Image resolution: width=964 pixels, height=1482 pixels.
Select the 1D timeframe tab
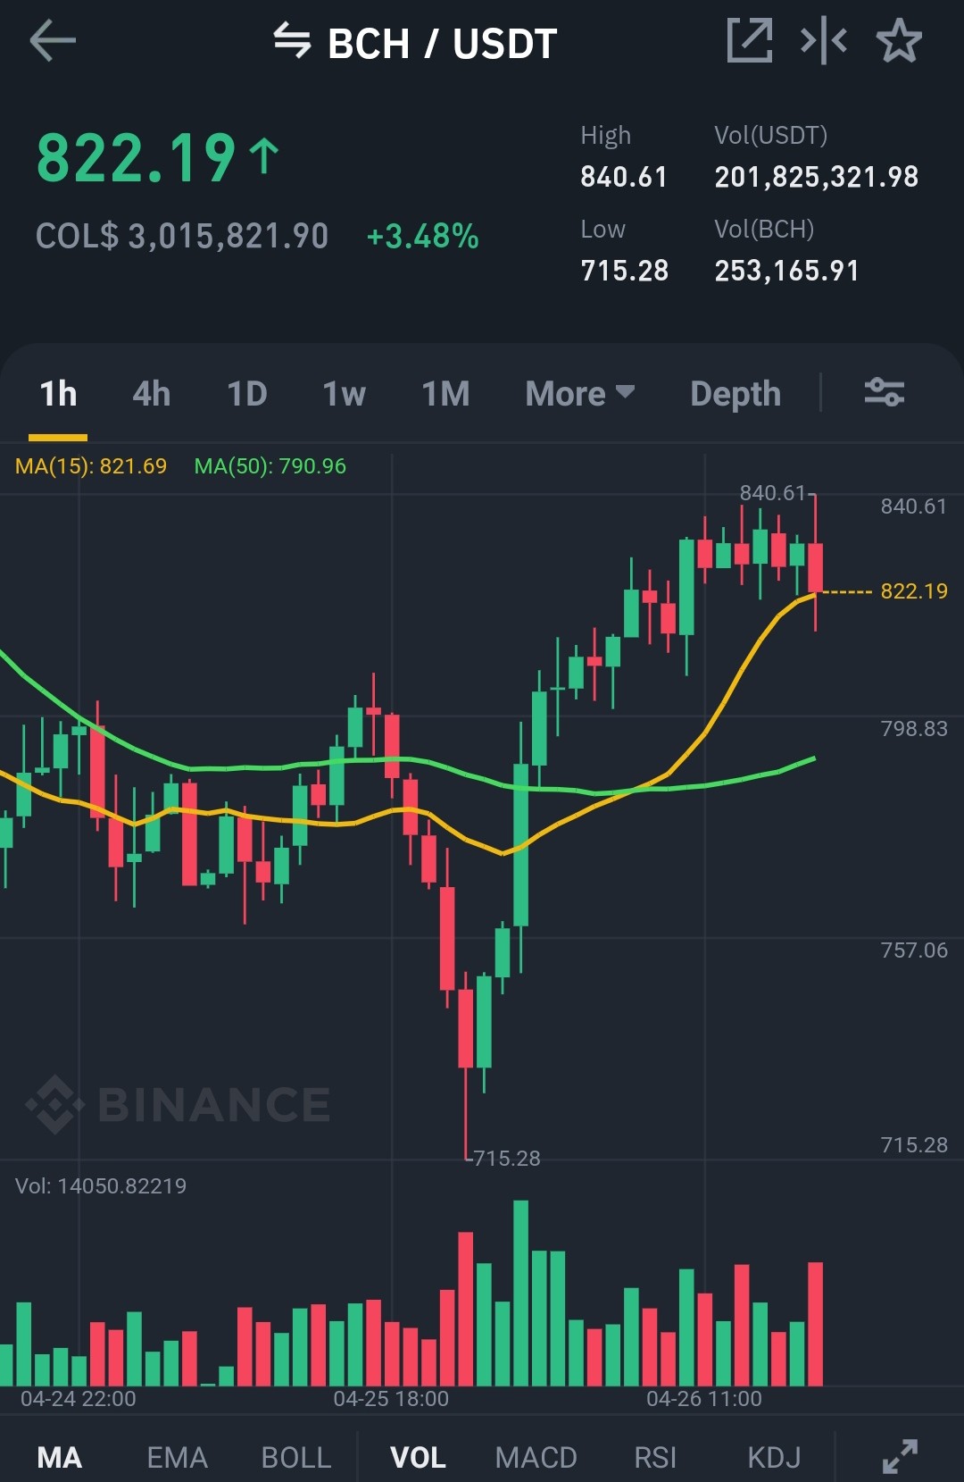(247, 393)
